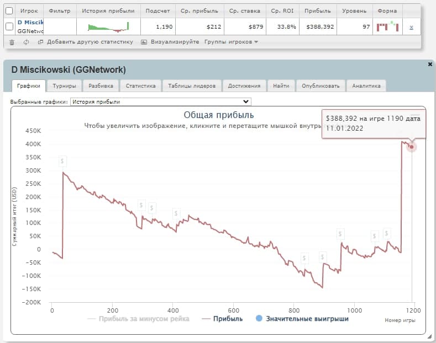The image size is (436, 343).
Task: Click Добавить другую статистику
Action: coord(90,42)
